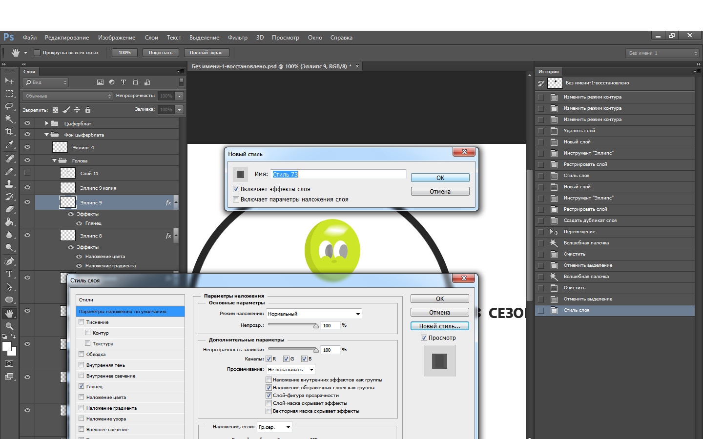The width and height of the screenshot is (703, 439).
Task: Select the Move tool in the toolbar
Action: click(9, 80)
